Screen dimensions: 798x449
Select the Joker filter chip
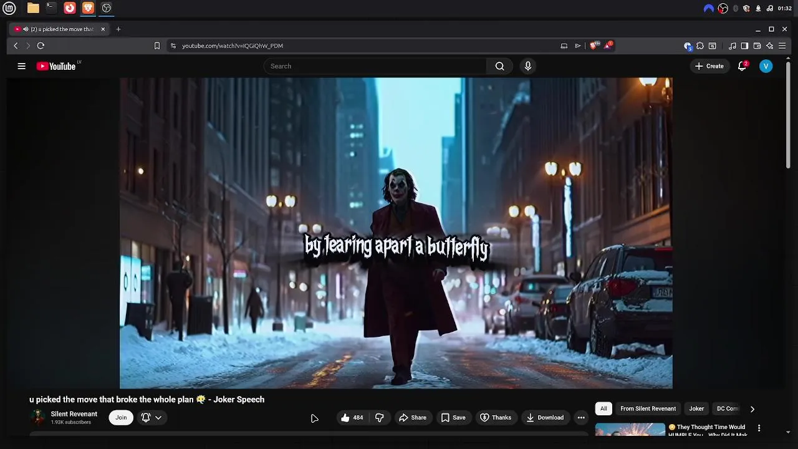[696, 409]
